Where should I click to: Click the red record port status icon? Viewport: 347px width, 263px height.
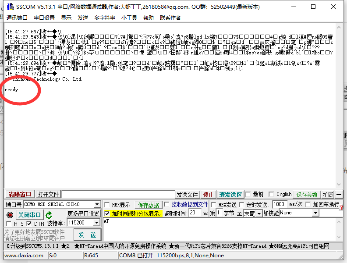click(x=10, y=215)
